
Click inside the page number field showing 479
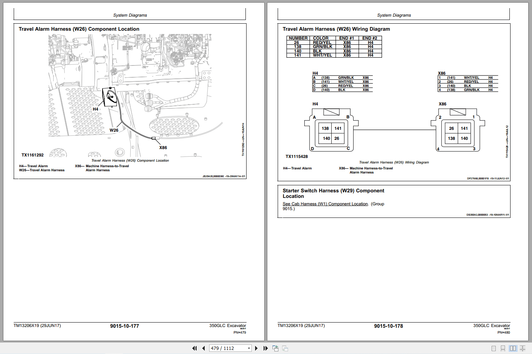click(x=222, y=348)
